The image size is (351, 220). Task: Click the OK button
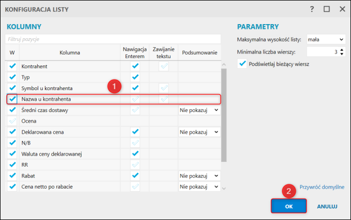coord(289,206)
